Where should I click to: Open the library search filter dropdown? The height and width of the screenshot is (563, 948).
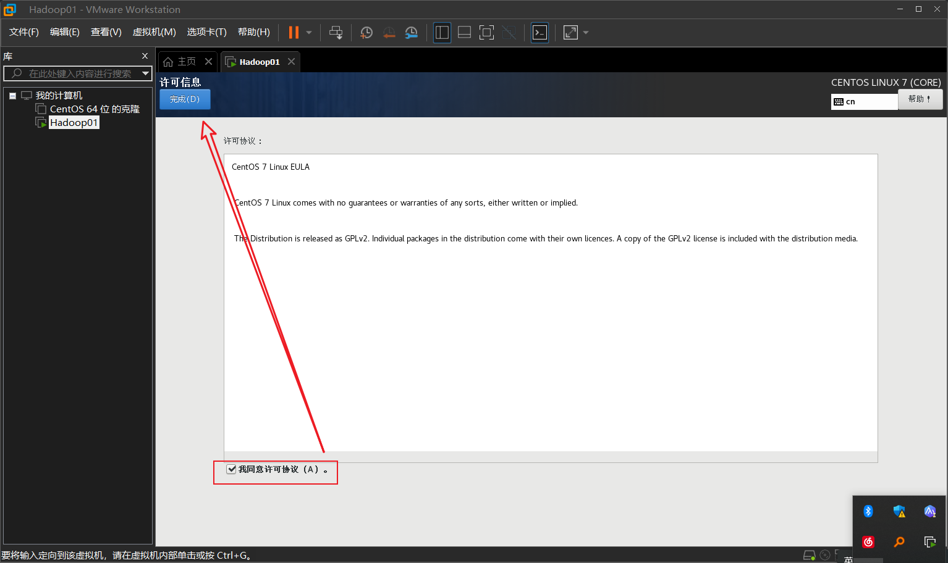pos(146,73)
